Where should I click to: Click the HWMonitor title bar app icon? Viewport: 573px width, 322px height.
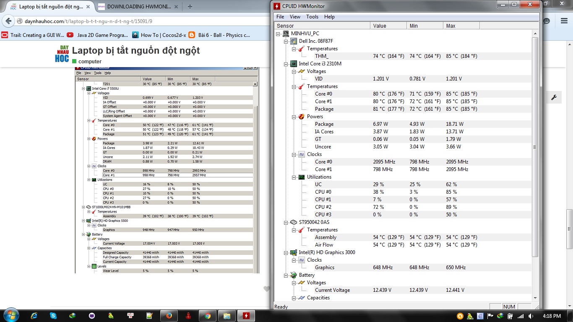point(277,6)
